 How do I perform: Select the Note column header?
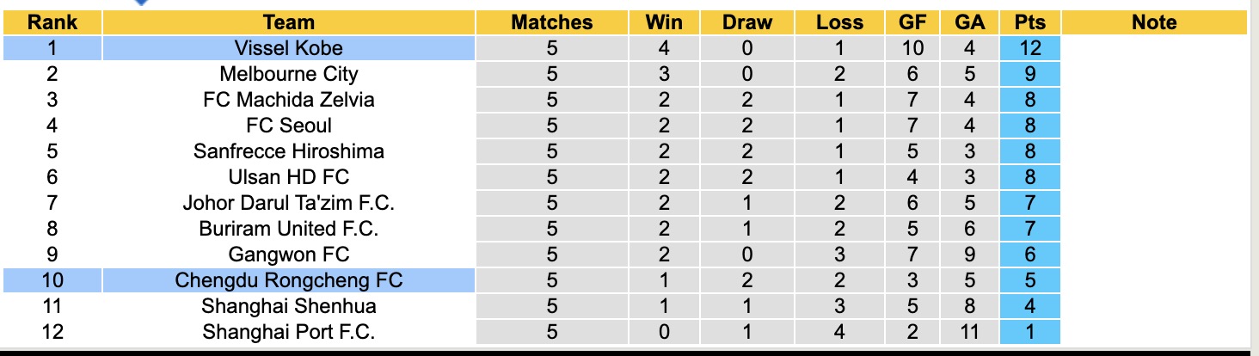[x=1153, y=22]
